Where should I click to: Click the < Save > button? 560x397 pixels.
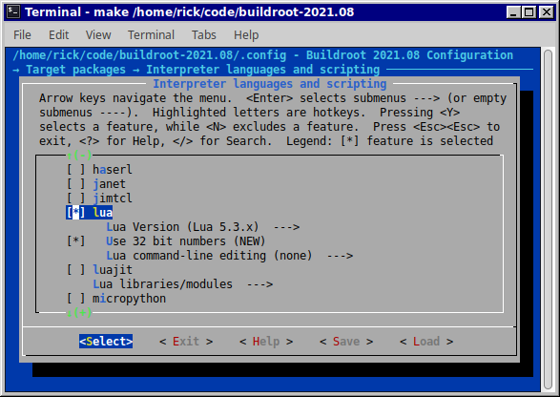tap(346, 342)
